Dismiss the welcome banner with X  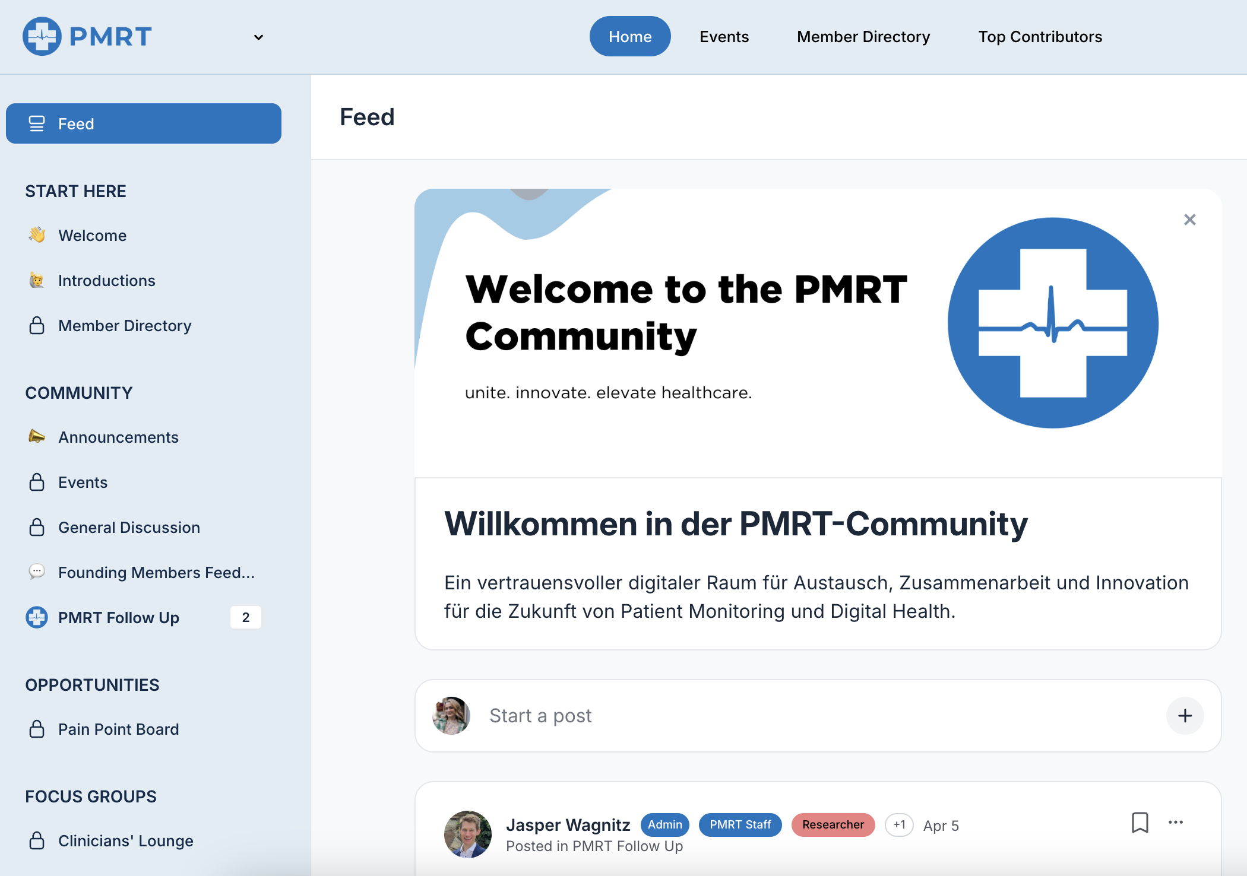coord(1189,220)
